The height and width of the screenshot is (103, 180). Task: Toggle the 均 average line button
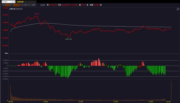15,5
